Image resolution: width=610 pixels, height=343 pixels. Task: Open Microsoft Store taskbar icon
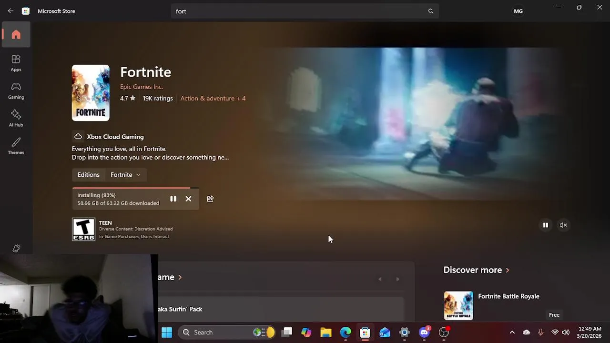tap(365, 332)
